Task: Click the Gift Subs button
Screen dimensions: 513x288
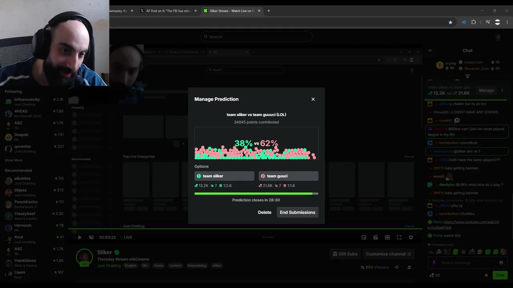Action: [x=345, y=254]
